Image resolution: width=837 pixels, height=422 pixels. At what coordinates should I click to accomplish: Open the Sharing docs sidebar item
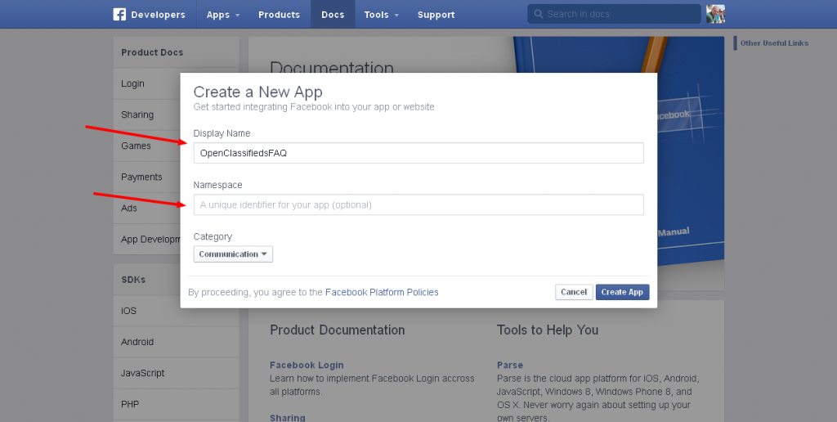click(137, 114)
